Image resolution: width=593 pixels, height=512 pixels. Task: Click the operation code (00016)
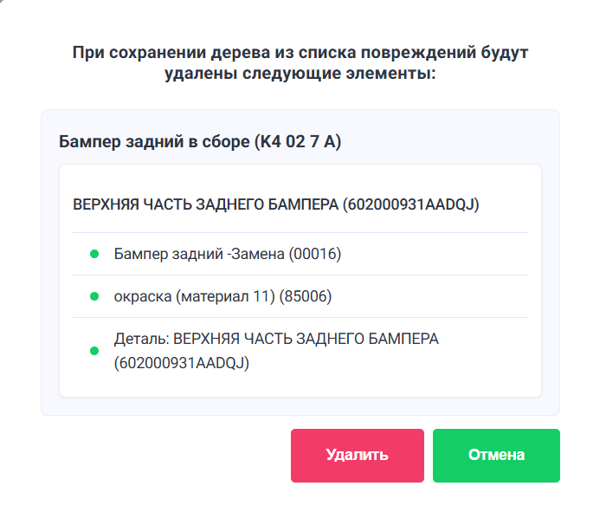point(316,254)
